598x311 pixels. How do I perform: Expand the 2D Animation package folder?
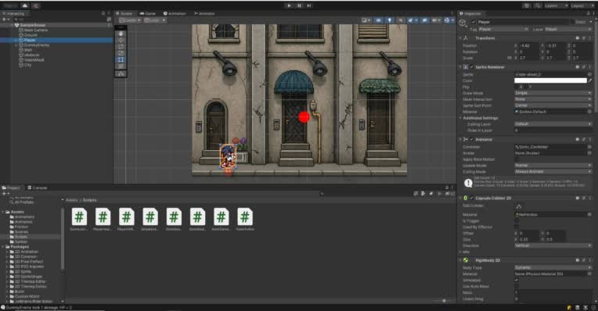(7, 252)
